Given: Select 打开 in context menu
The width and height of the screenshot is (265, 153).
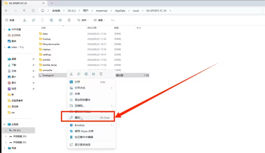Looking at the screenshot, I should (x=91, y=82).
